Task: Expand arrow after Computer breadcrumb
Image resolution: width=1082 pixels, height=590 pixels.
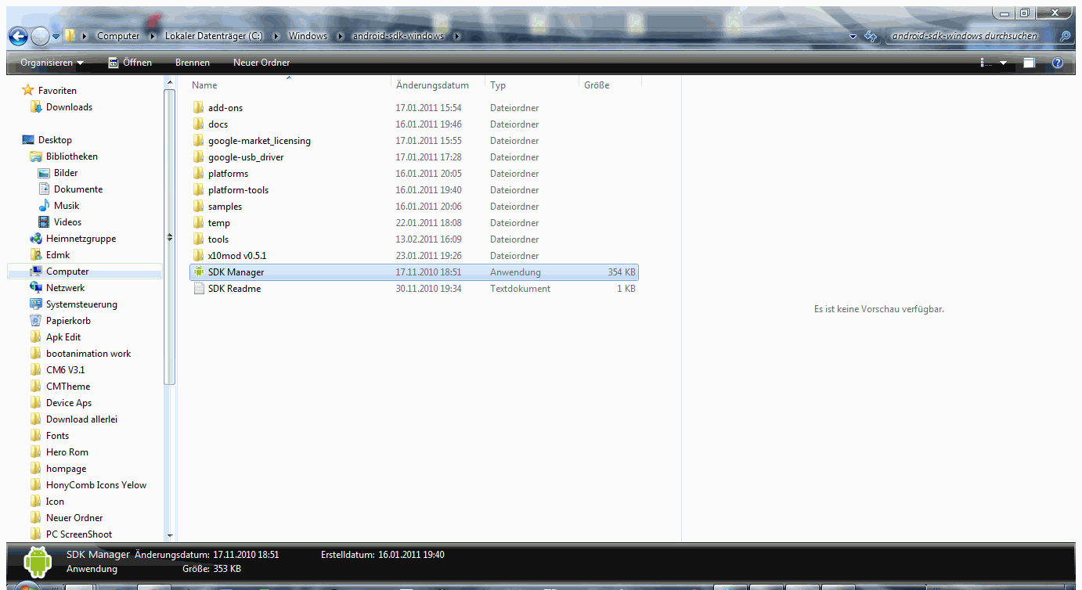Action: 153,36
